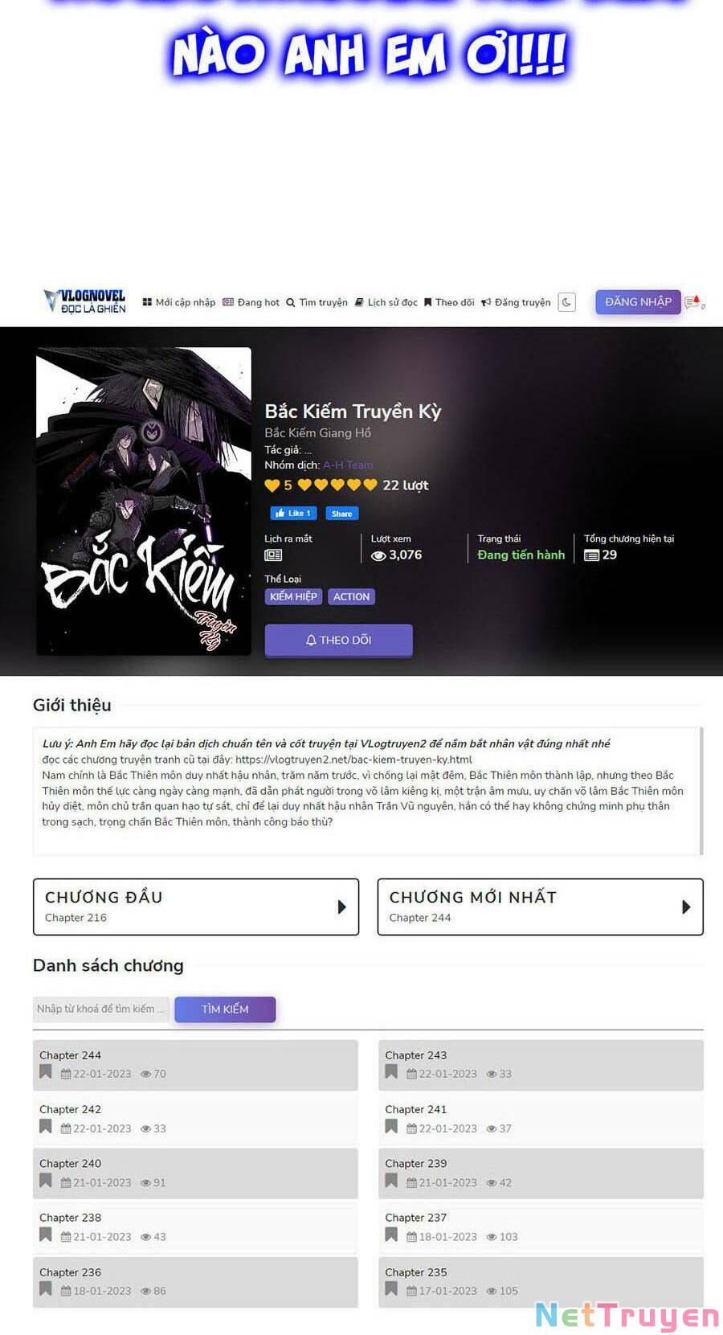Open Tìm truyện search menu

click(317, 302)
